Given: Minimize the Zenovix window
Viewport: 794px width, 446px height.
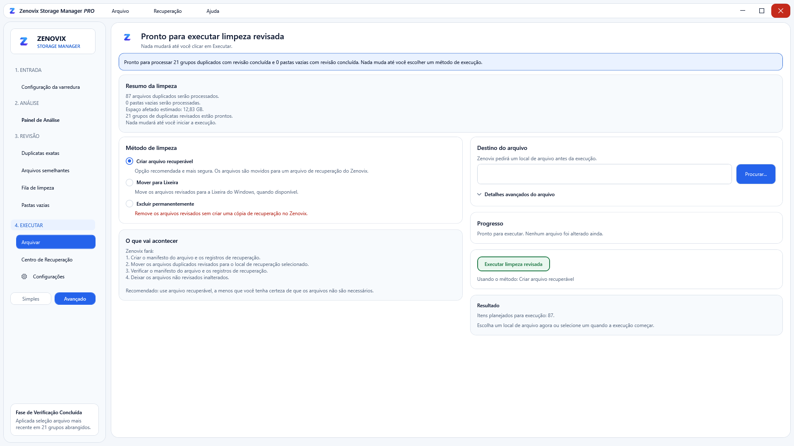Looking at the screenshot, I should coord(743,11).
